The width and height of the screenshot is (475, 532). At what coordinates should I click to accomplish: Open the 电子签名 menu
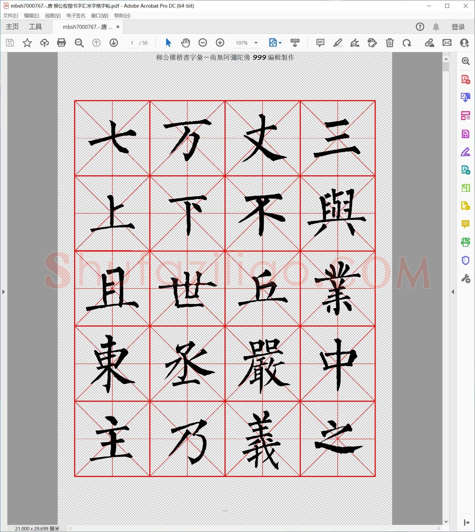pyautogui.click(x=76, y=16)
